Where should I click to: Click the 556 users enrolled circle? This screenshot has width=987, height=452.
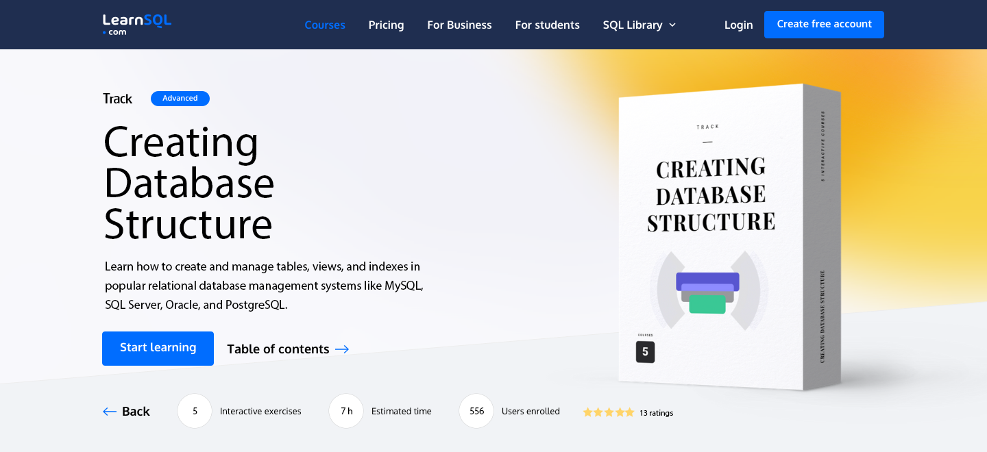(x=476, y=411)
